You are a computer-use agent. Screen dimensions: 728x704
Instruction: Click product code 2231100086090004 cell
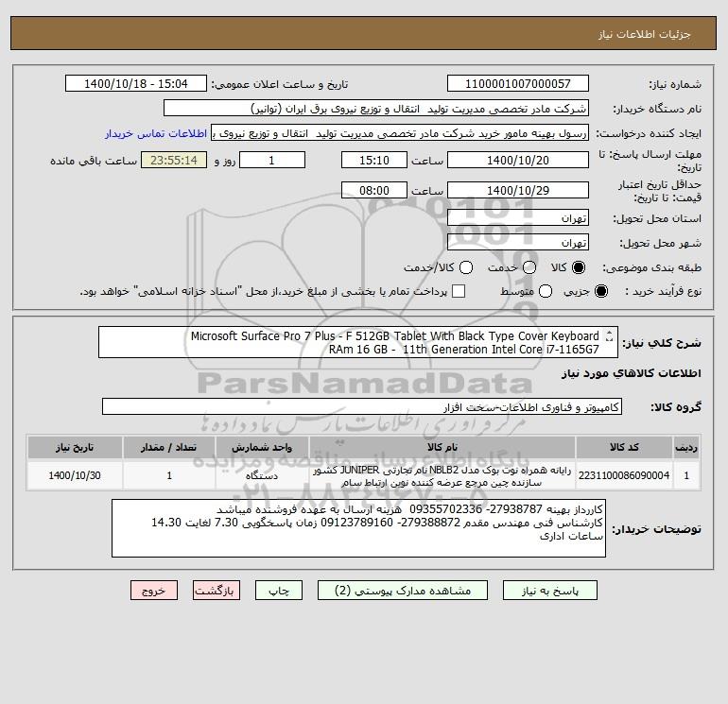point(624,475)
